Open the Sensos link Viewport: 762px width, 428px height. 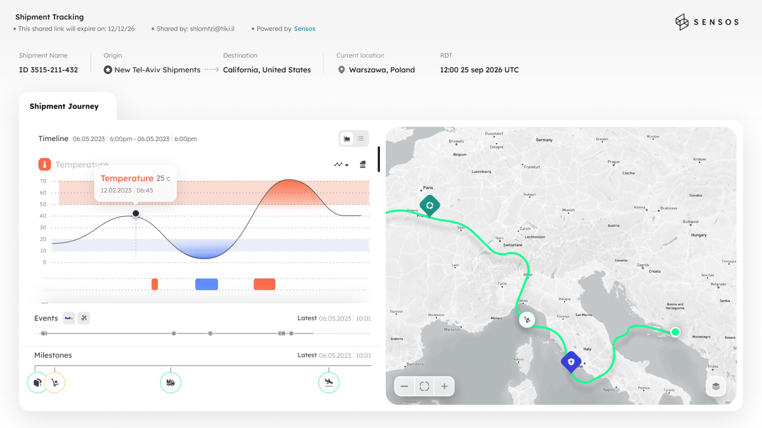click(x=304, y=29)
